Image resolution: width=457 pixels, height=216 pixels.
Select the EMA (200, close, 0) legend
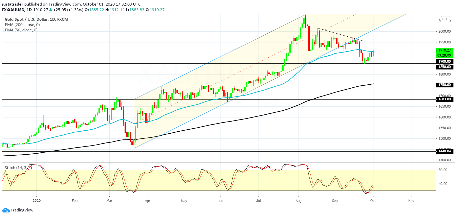click(22, 25)
